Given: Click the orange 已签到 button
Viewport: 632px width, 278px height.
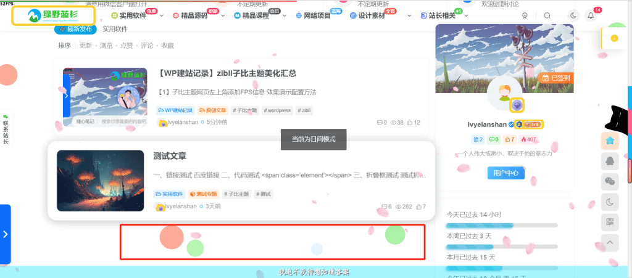Looking at the screenshot, I should click(556, 78).
